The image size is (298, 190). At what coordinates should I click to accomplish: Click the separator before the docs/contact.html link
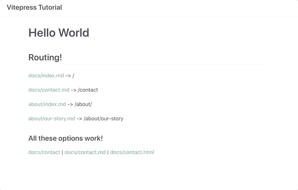(x=108, y=152)
